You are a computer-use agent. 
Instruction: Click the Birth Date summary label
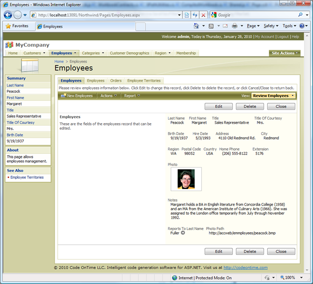[15, 135]
